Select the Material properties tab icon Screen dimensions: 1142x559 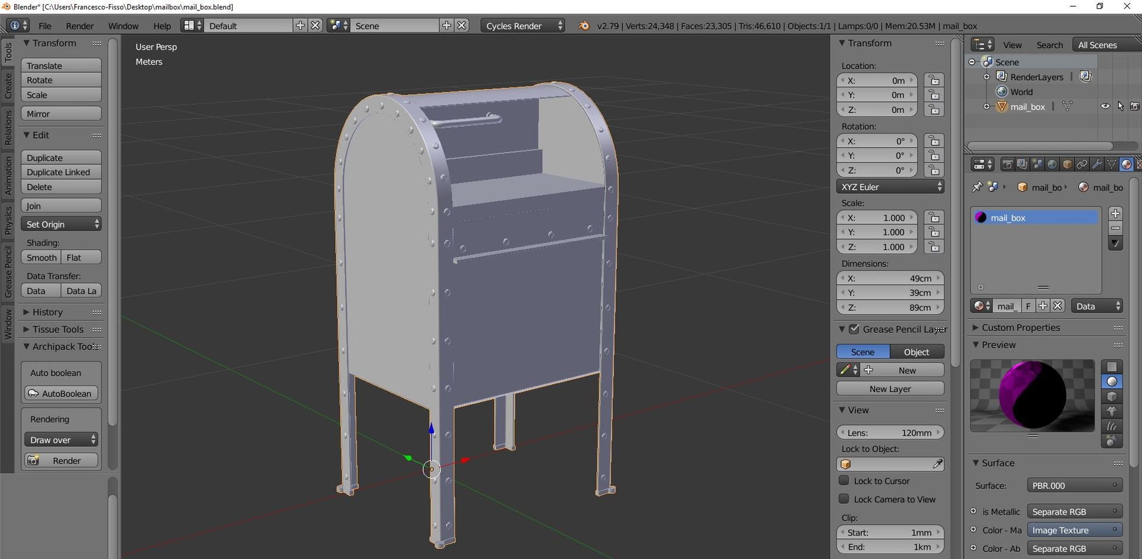1126,165
